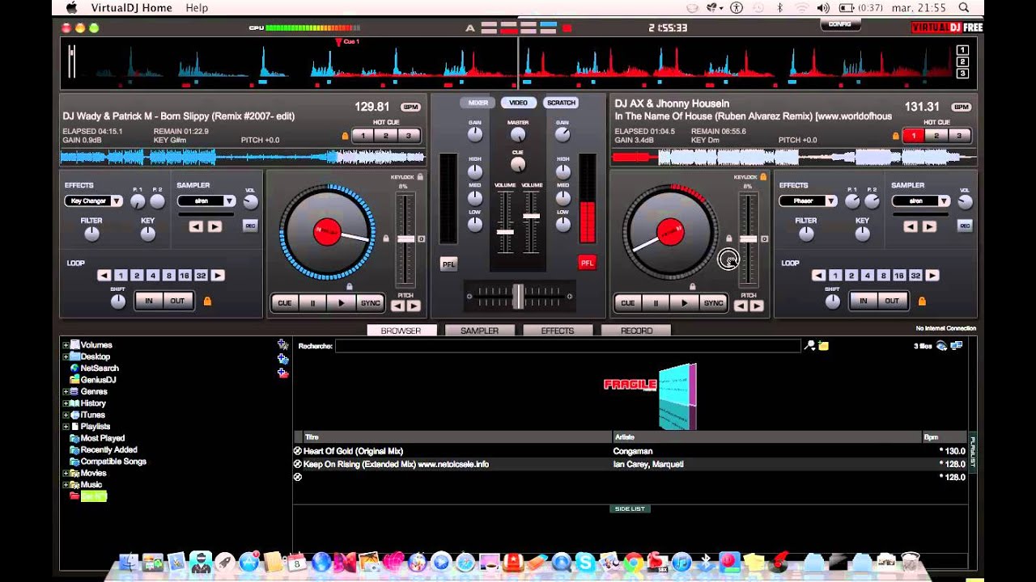Click the magnifier search options icon
The image size is (1036, 582).
[809, 346]
